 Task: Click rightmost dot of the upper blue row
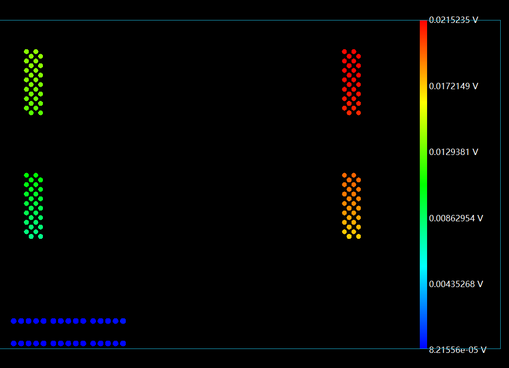point(123,321)
